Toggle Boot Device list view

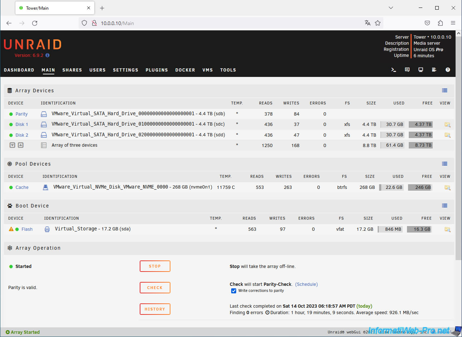[x=444, y=206]
